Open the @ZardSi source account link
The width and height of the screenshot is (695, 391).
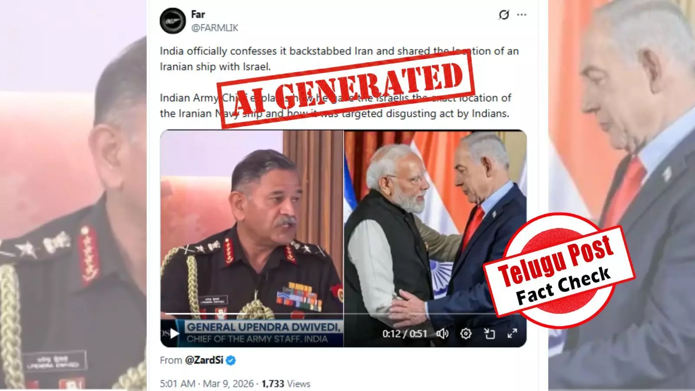[x=204, y=360]
